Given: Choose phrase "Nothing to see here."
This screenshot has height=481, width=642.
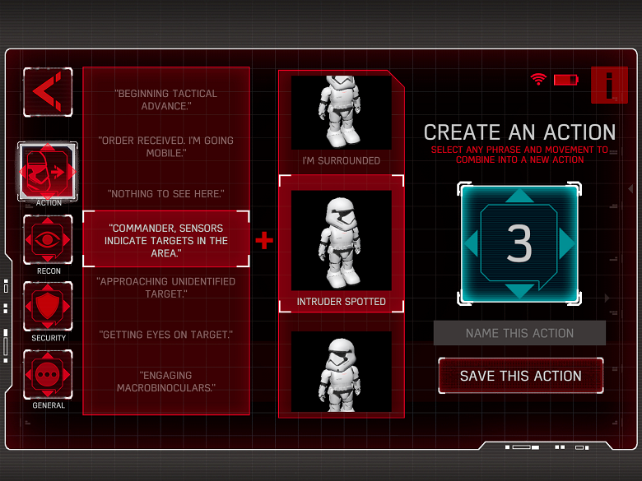Looking at the screenshot, I should pos(166,194).
